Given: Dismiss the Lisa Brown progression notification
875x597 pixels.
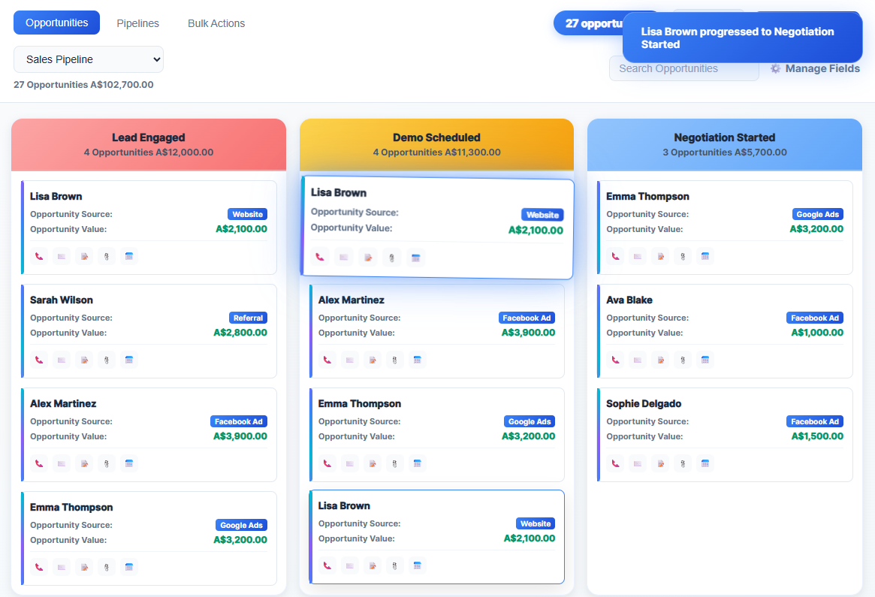Looking at the screenshot, I should [741, 38].
